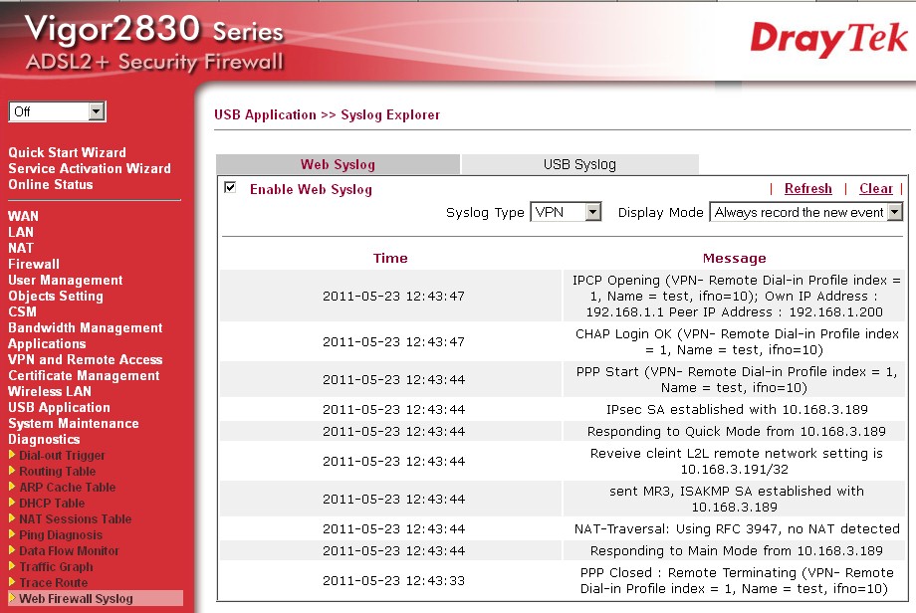This screenshot has height=613, width=916.
Task: Open the Applications menu
Action: [x=47, y=344]
